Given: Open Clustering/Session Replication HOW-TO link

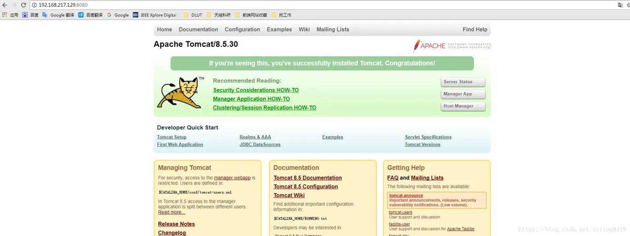Looking at the screenshot, I should 265,108.
